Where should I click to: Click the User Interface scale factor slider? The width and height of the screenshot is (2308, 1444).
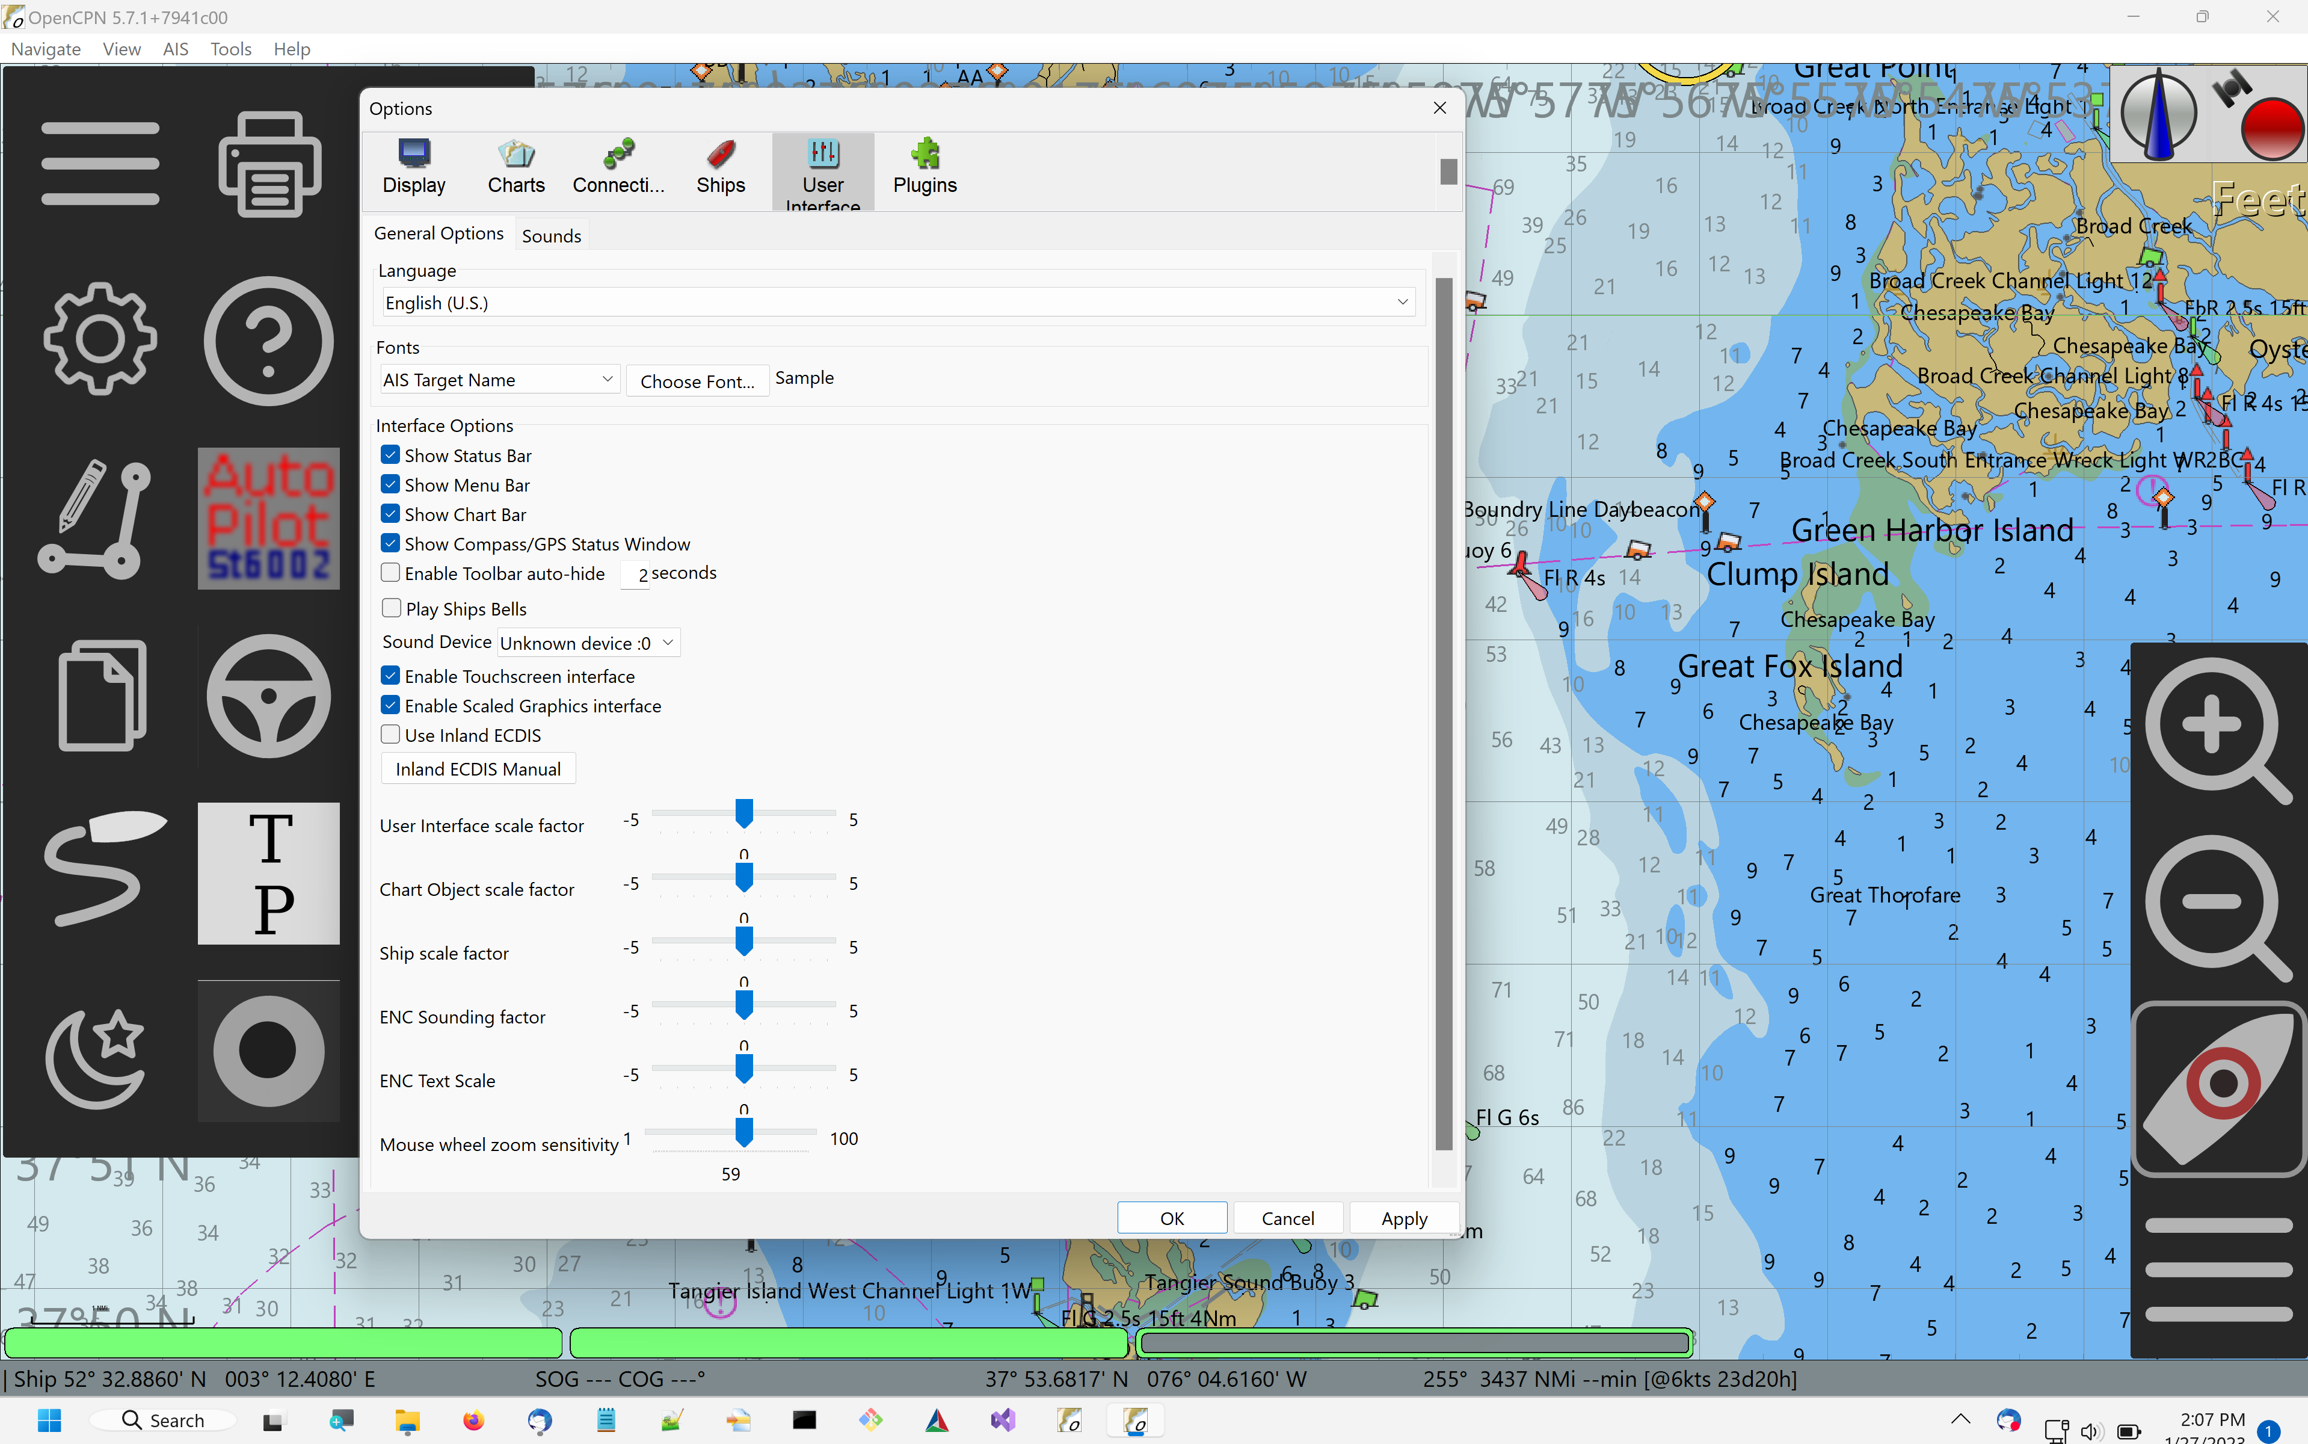(x=743, y=813)
